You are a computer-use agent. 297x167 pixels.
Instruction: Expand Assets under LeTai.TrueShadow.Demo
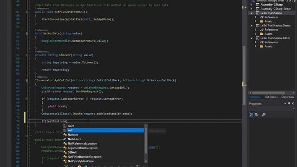pyautogui.click(x=256, y=34)
